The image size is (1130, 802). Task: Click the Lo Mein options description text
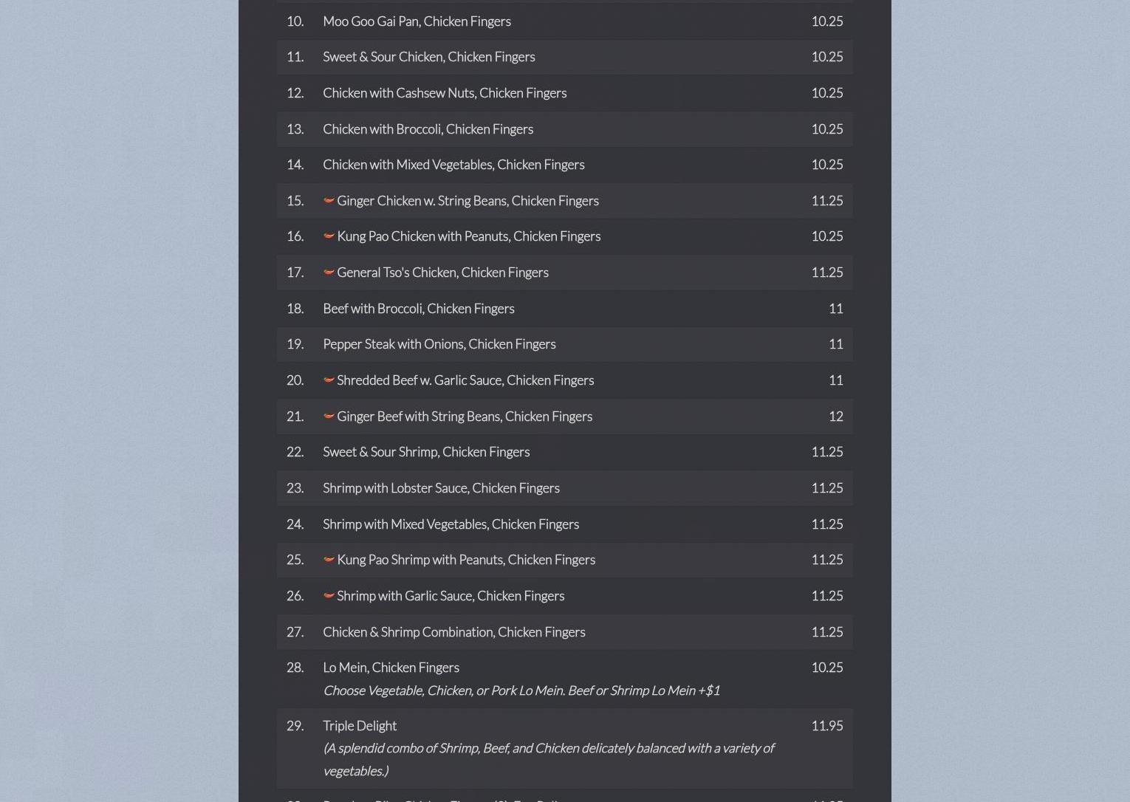coord(521,690)
